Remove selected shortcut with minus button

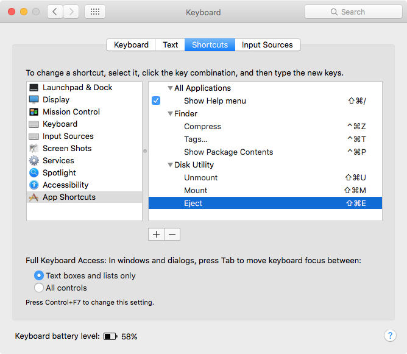(172, 235)
